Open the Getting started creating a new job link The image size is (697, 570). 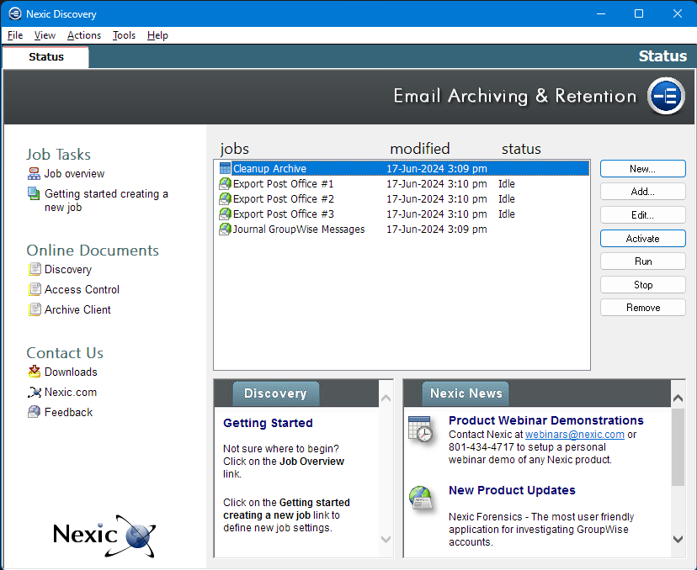[106, 201]
